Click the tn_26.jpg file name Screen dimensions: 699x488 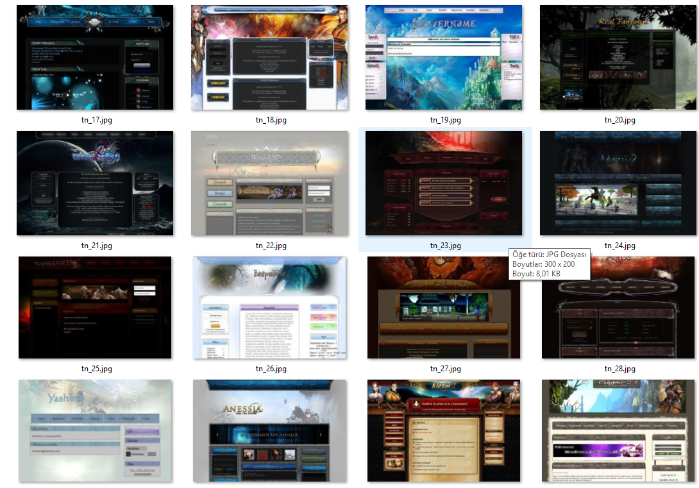[271, 369]
